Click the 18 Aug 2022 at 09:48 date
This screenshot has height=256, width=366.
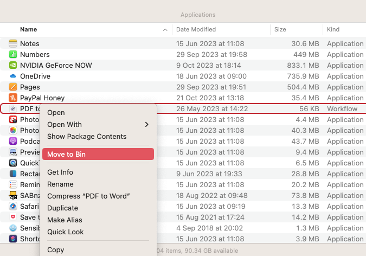(211, 195)
